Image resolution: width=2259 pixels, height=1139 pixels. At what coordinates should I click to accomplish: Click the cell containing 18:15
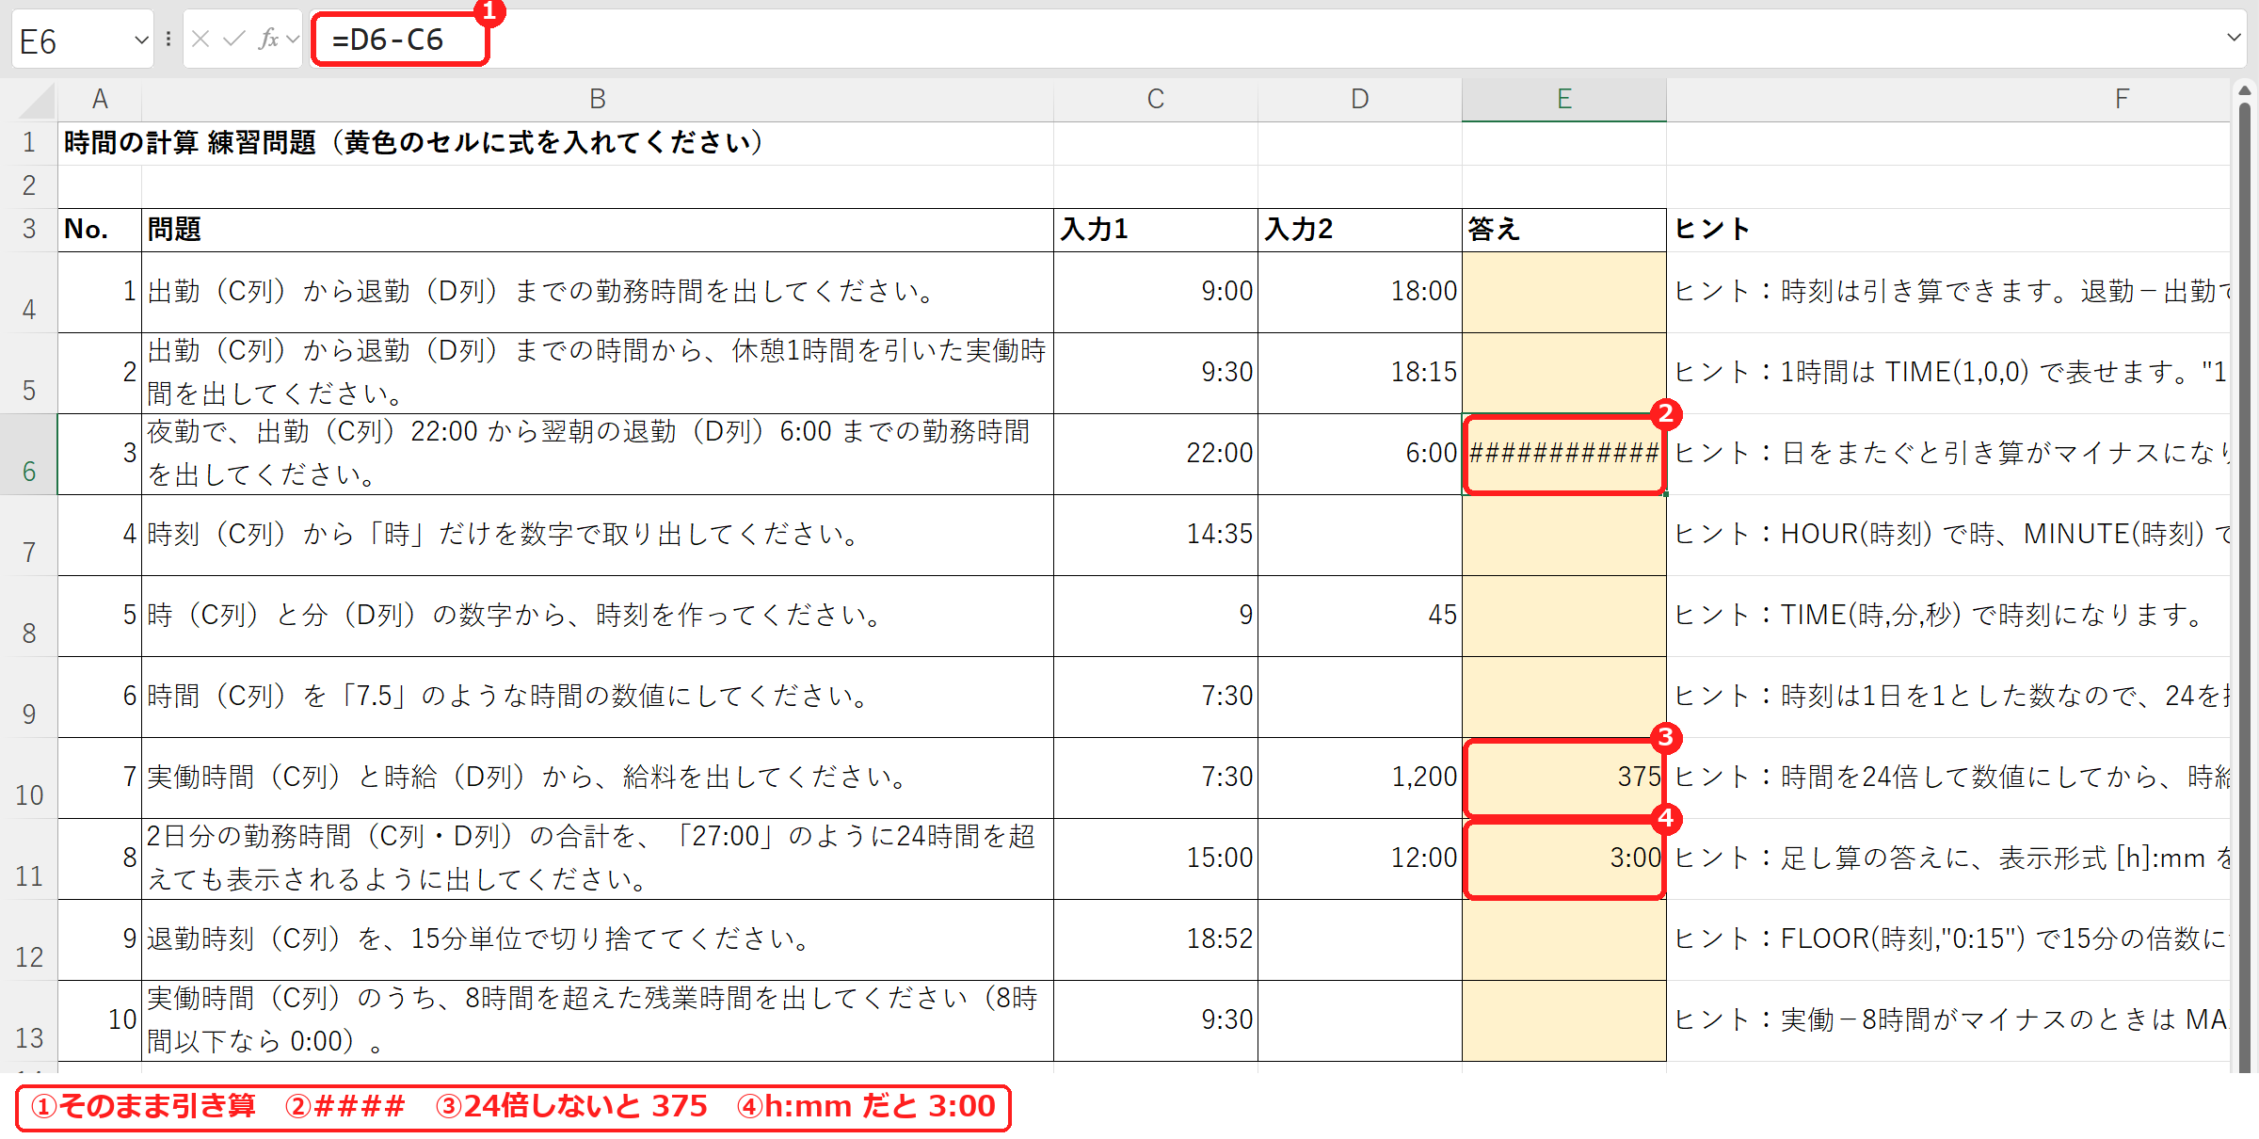pos(1360,374)
